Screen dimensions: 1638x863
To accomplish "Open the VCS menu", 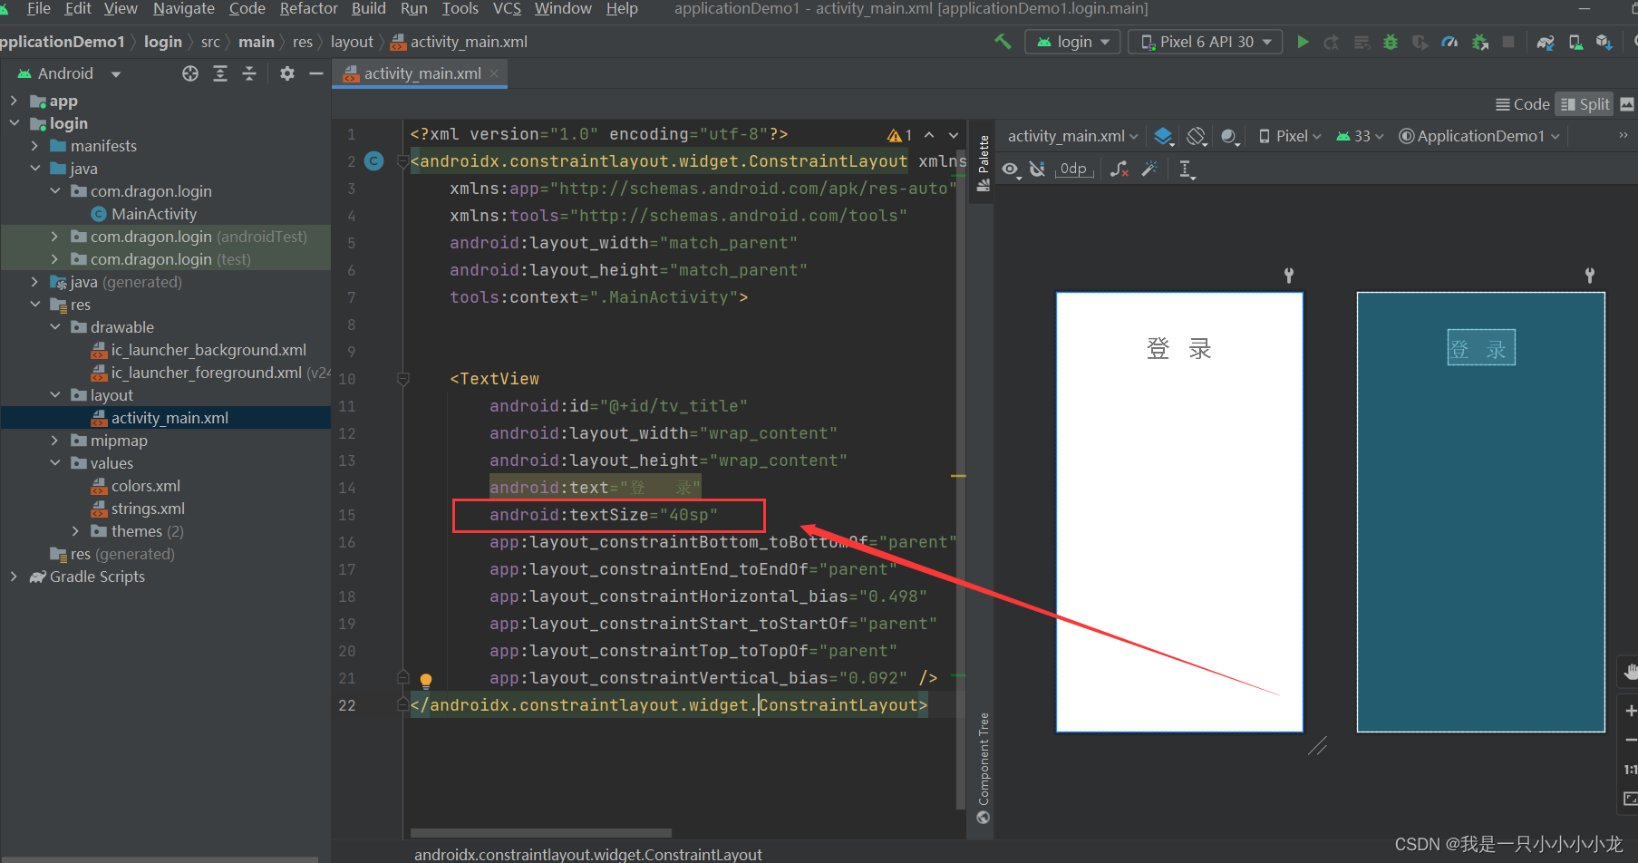I will click(507, 9).
